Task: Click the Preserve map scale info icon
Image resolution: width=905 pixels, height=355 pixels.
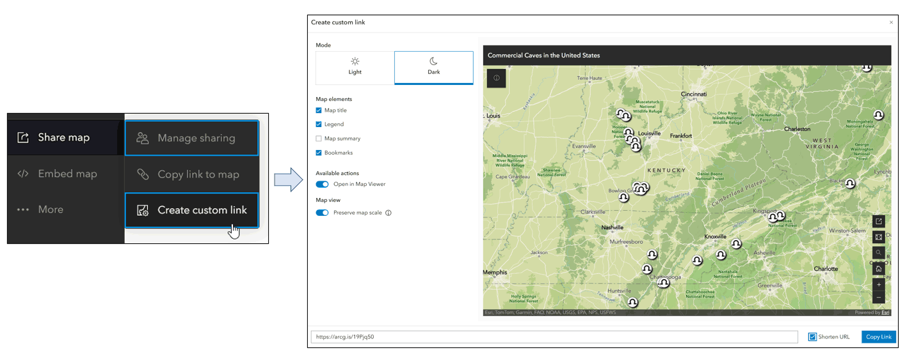Action: click(388, 213)
